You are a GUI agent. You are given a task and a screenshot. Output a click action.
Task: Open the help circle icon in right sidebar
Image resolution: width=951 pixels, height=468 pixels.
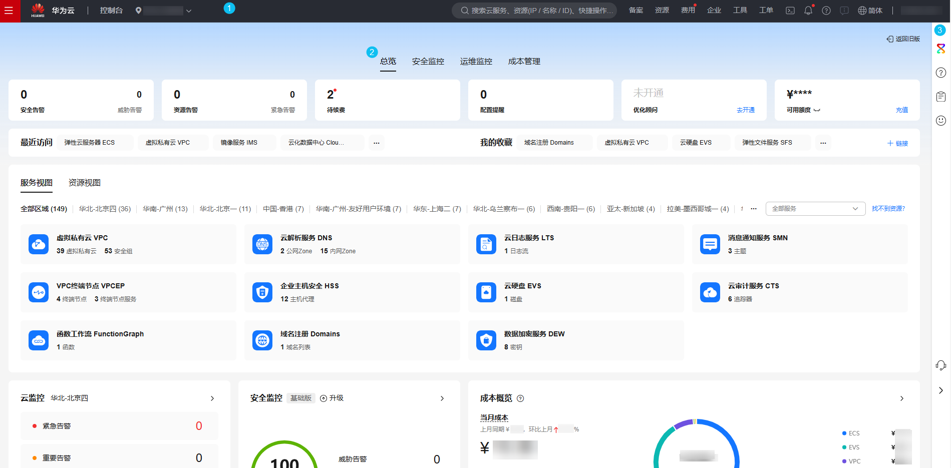click(x=941, y=73)
